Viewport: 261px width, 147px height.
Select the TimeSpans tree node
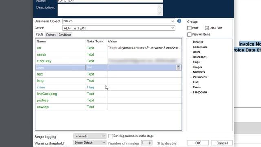click(200, 92)
